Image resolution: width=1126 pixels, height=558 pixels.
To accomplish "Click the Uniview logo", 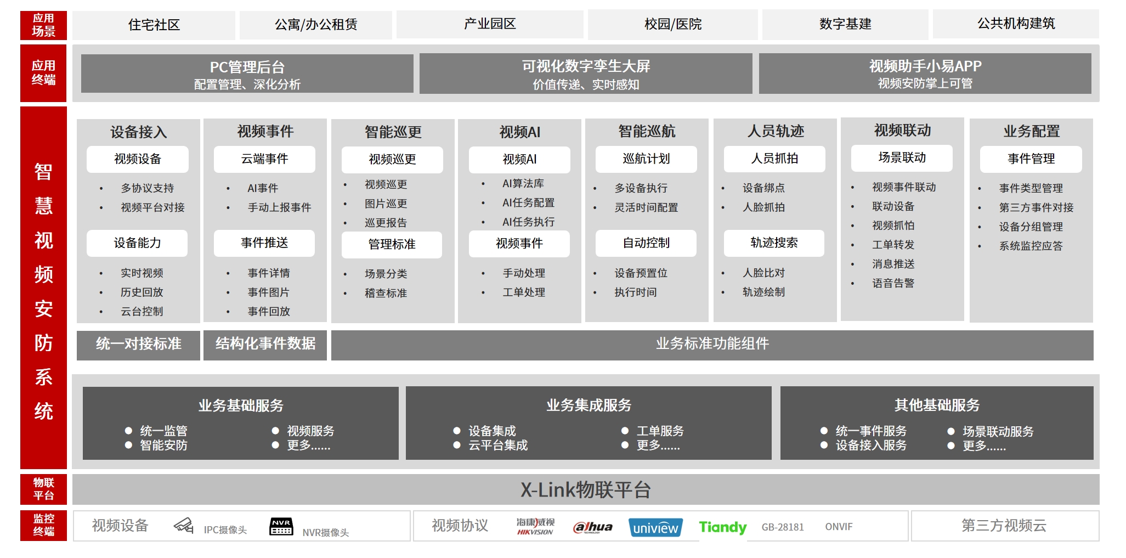I will pos(655,527).
